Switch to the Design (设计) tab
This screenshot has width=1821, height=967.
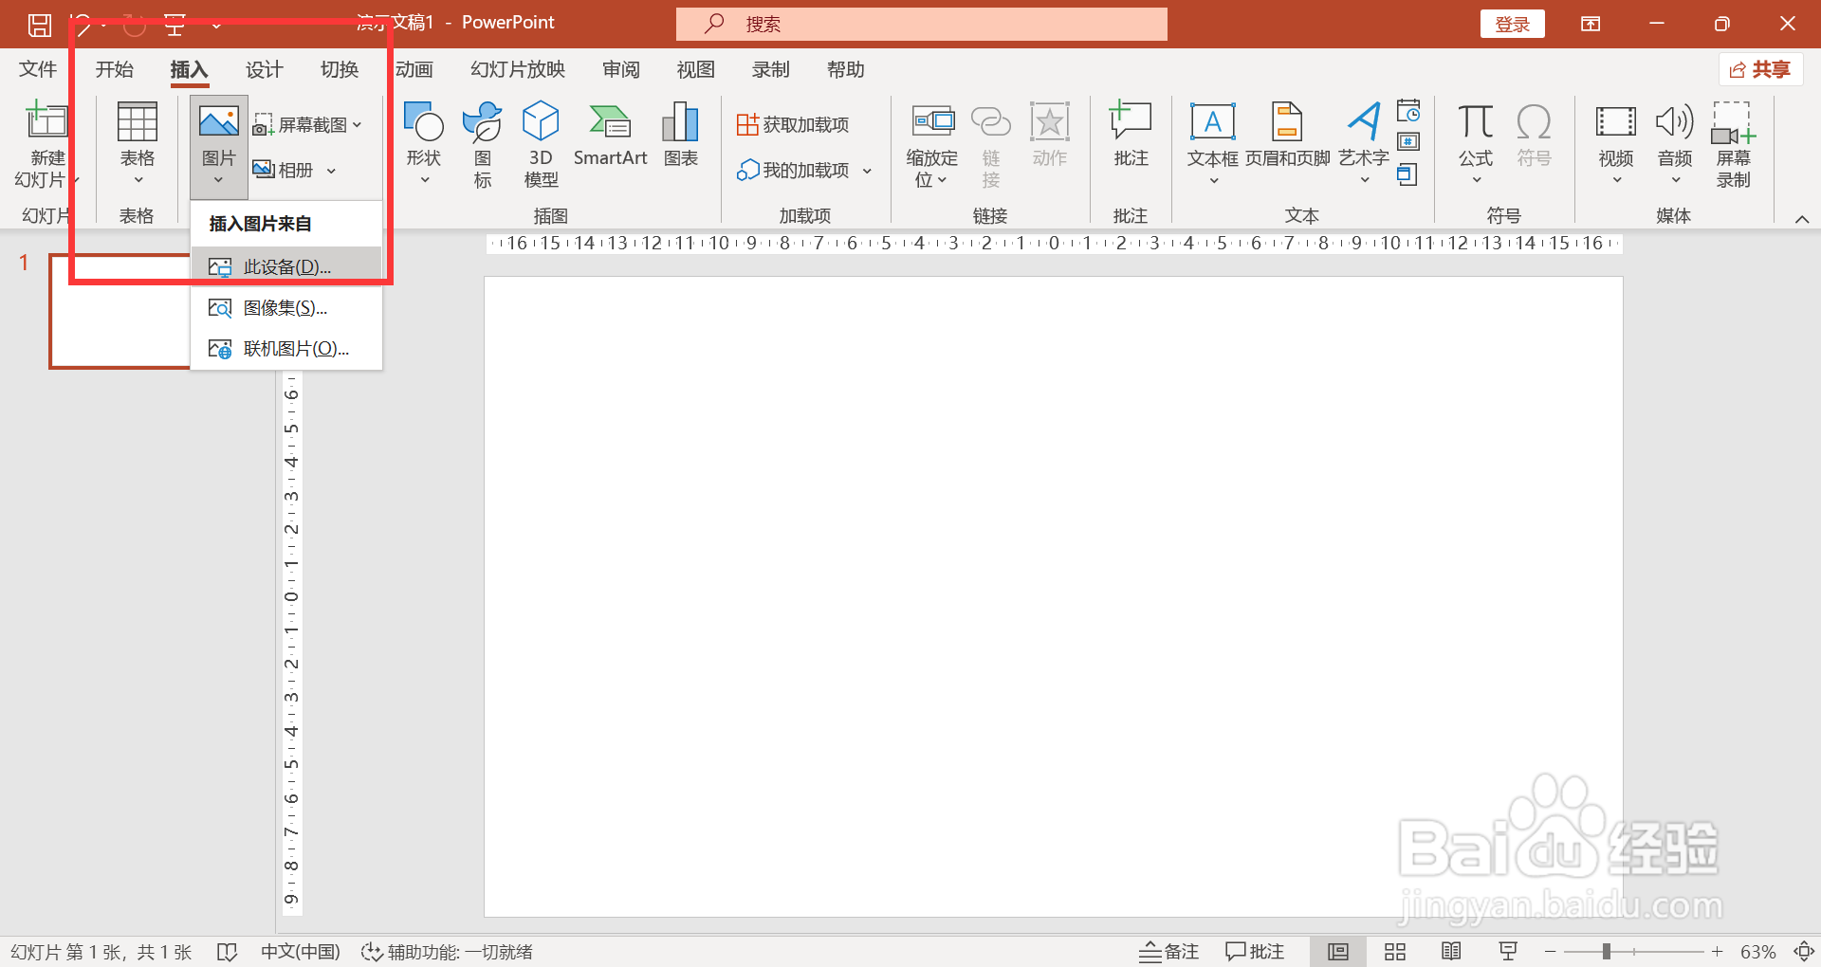pos(264,69)
